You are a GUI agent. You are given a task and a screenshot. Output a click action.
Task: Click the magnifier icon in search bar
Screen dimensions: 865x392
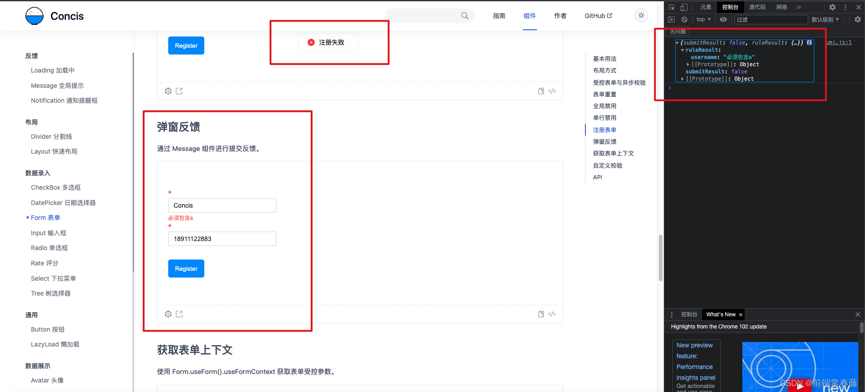click(465, 16)
